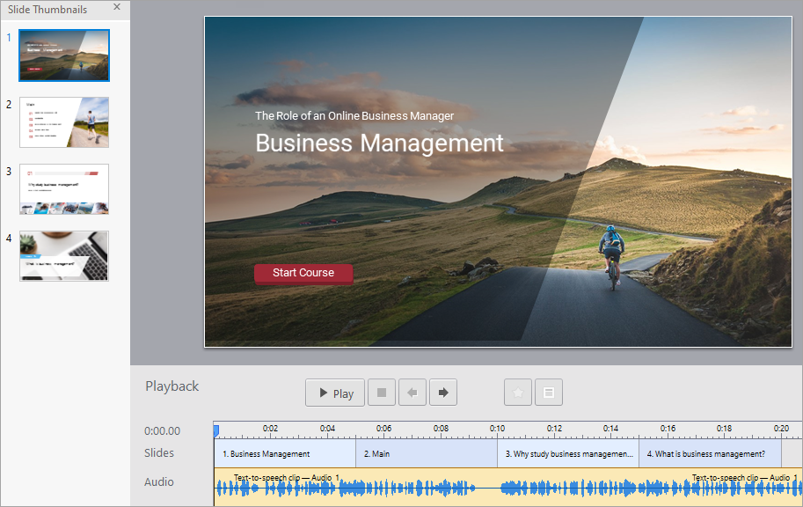Select '4. What is business management?' timeline segment
Image resolution: width=803 pixels, height=507 pixels.
point(709,454)
